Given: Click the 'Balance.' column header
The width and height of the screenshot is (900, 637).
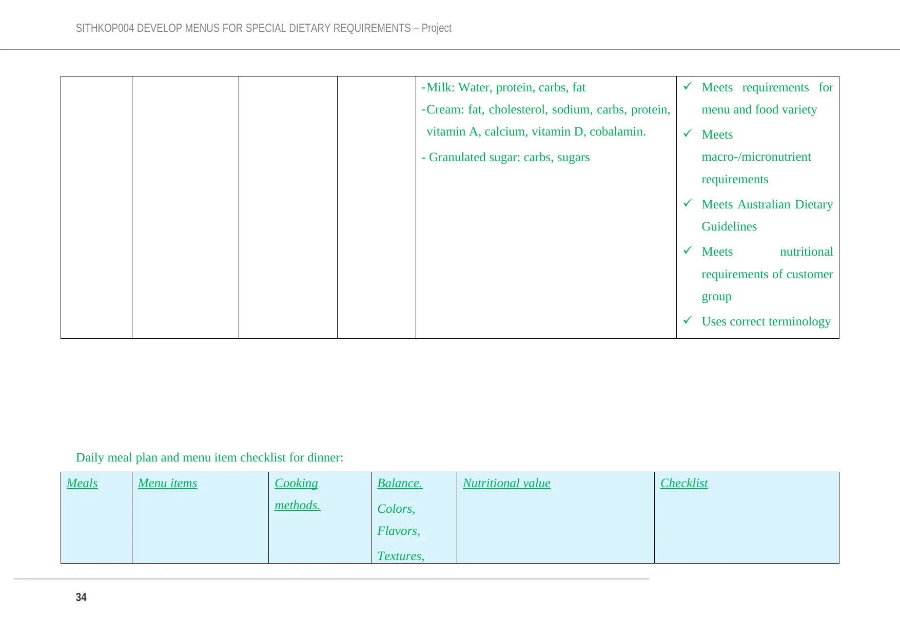Looking at the screenshot, I should point(400,483).
